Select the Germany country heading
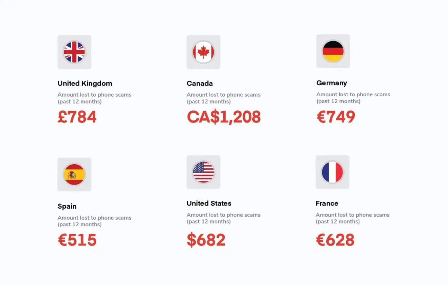This screenshot has width=448, height=285. [x=332, y=83]
